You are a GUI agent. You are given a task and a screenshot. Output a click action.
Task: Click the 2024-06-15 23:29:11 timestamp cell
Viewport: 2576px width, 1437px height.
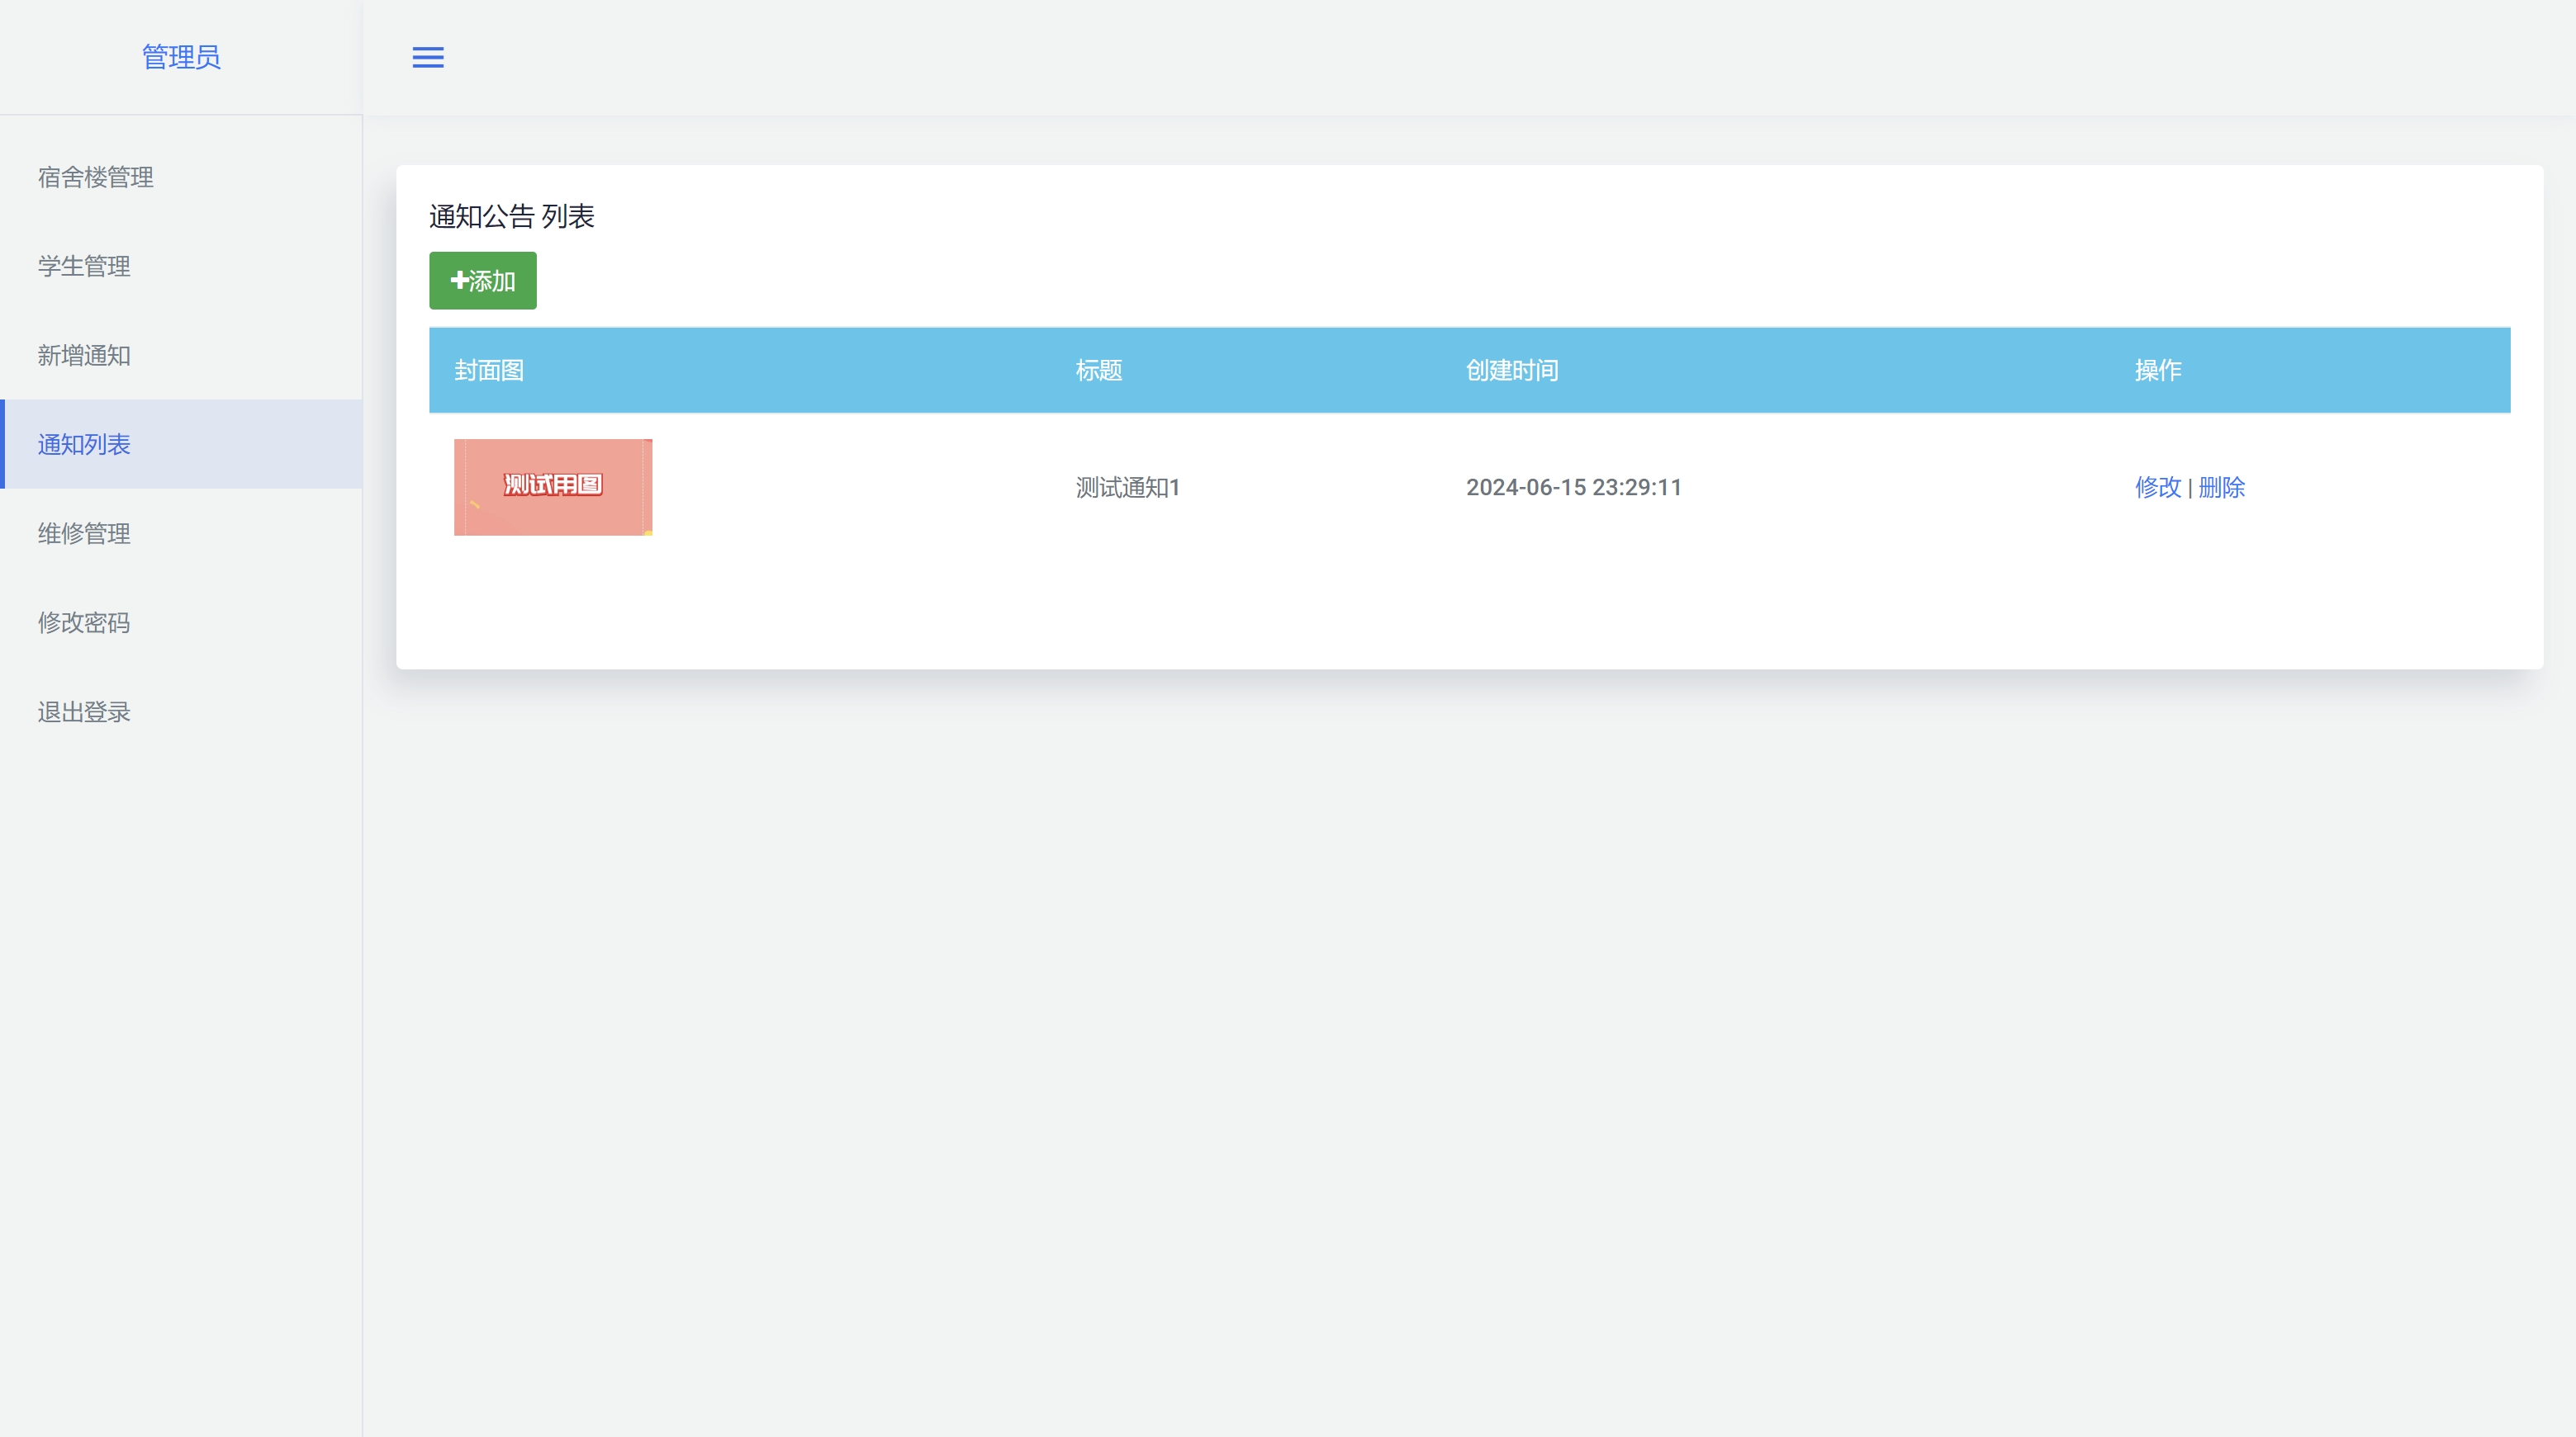[1573, 487]
